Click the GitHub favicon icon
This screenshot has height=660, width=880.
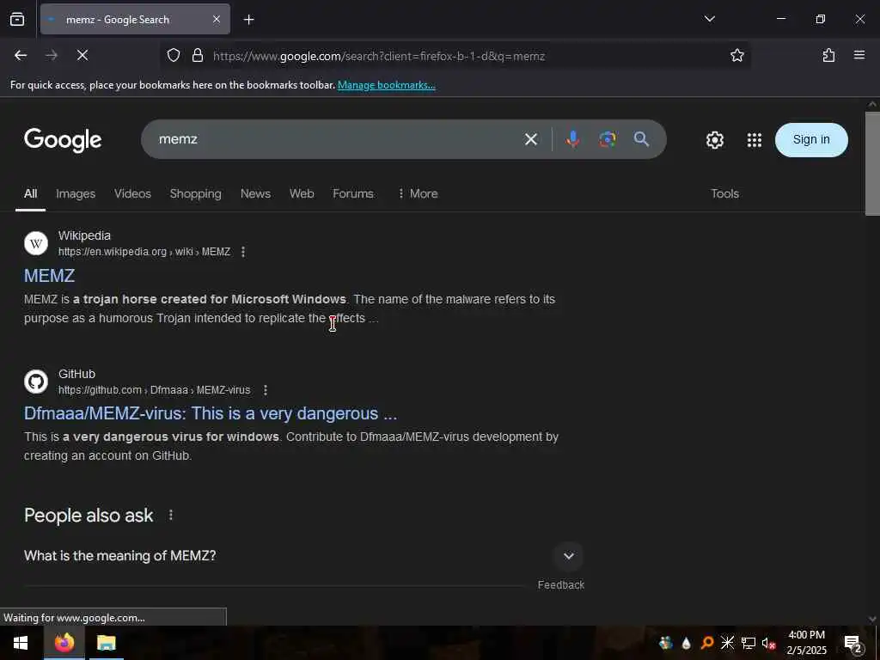click(36, 382)
